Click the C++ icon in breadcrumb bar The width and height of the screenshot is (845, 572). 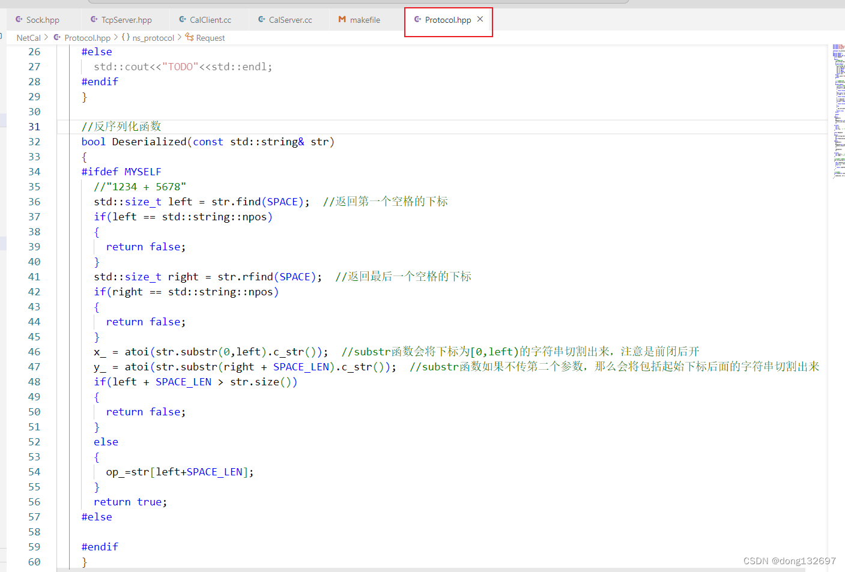pos(57,37)
